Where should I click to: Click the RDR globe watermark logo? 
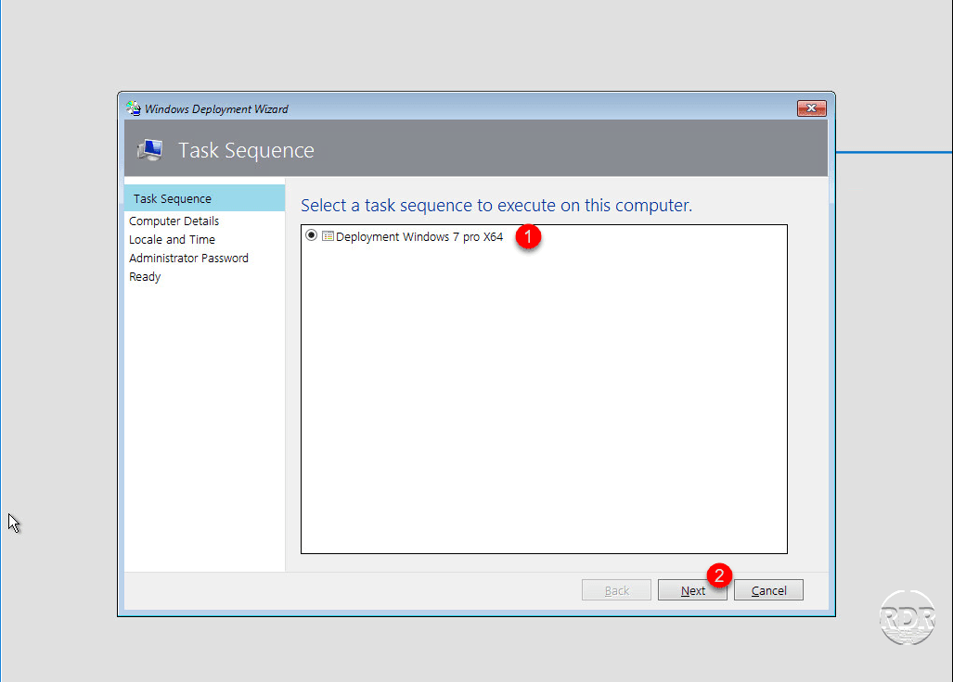click(x=908, y=617)
